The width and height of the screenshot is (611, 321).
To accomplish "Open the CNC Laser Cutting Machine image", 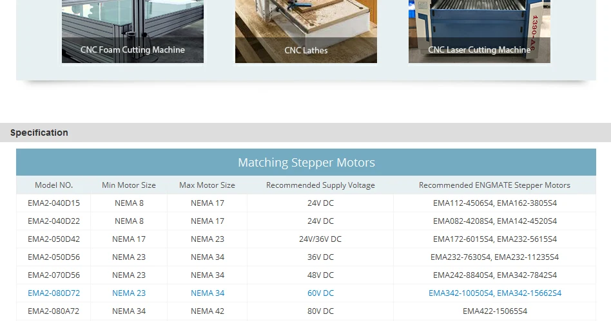I will [480, 31].
